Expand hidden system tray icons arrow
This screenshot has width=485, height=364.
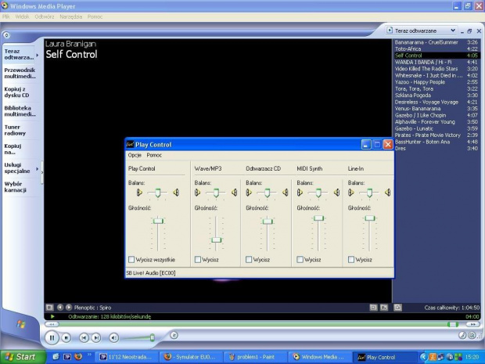pyautogui.click(x=423, y=357)
